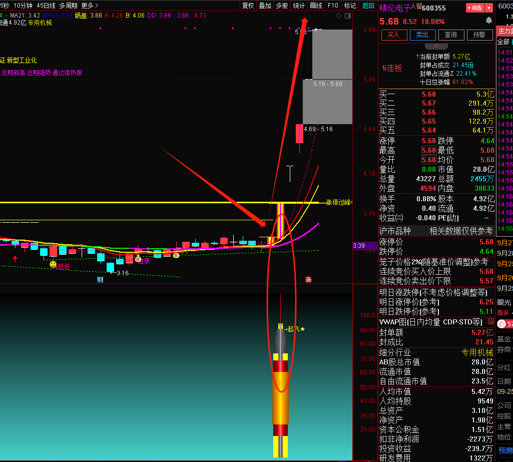513x462 pixels.
Task: Open the F10 company info
Action: point(333,6)
